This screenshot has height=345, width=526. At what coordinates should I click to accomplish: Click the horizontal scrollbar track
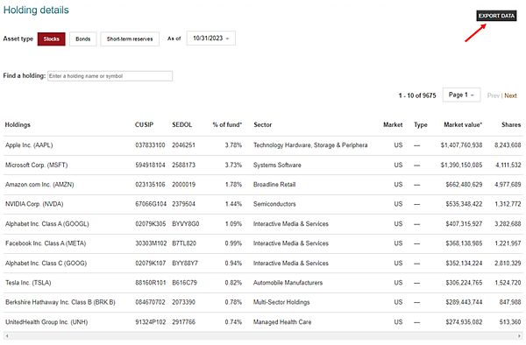[x=263, y=335]
